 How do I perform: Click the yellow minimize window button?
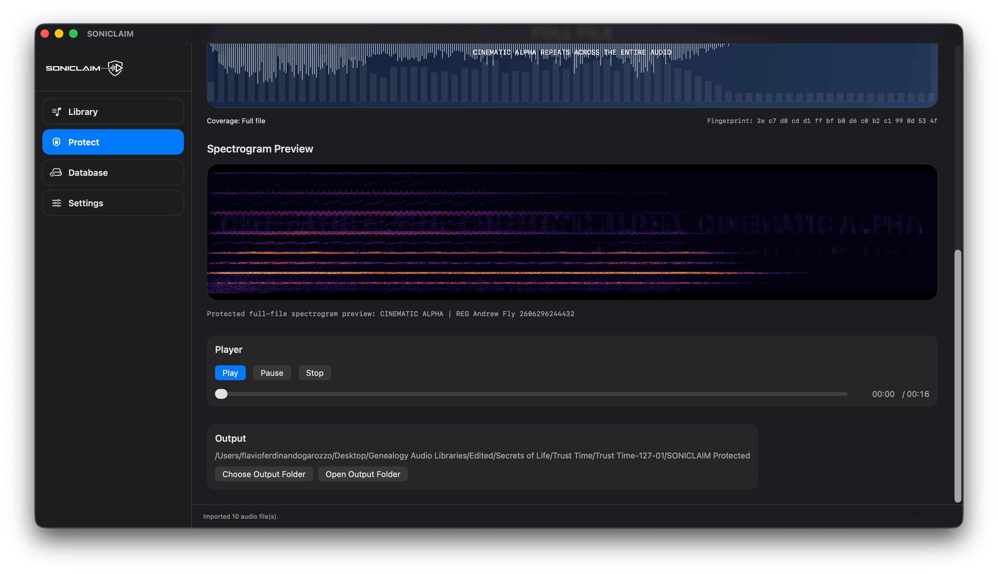pos(59,34)
